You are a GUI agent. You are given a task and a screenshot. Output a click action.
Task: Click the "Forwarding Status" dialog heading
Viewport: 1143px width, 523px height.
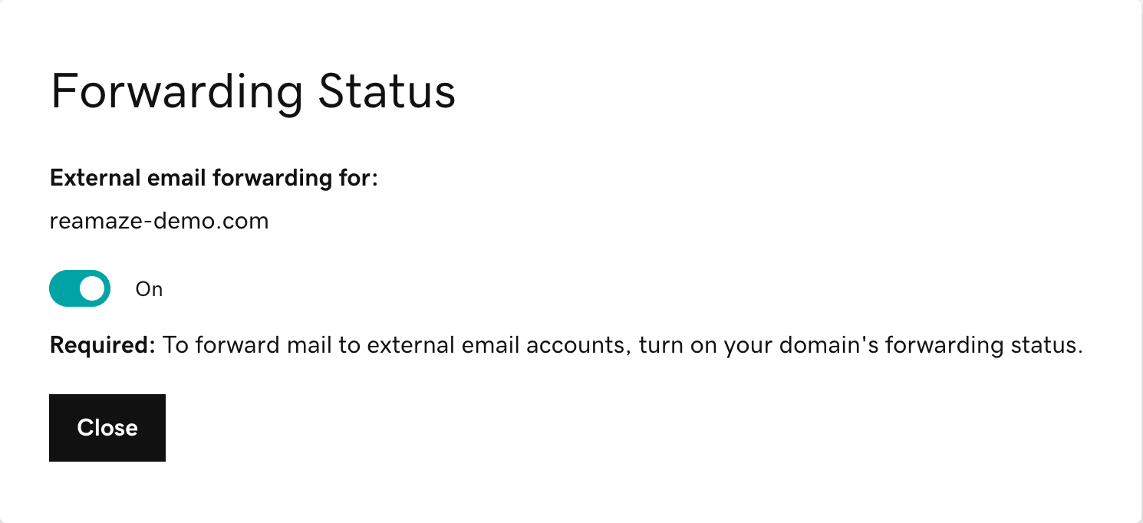[x=252, y=92]
